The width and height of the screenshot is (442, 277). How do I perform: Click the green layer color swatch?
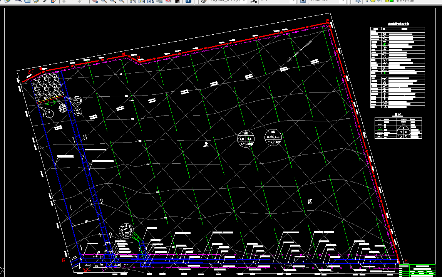(x=391, y=1)
